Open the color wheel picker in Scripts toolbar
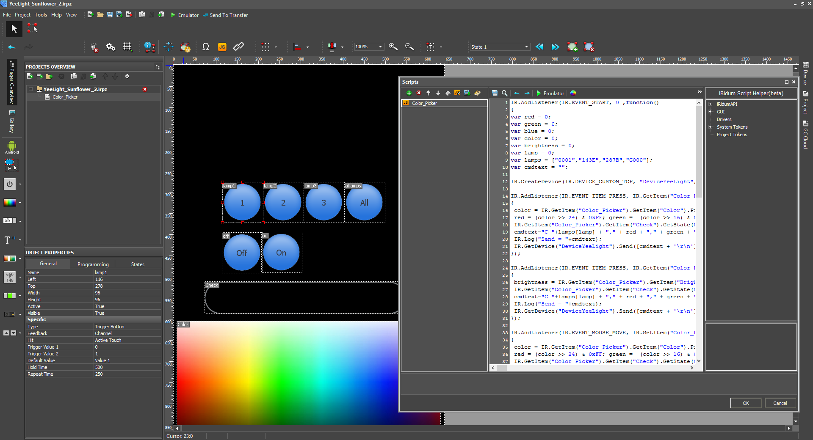 click(x=573, y=93)
